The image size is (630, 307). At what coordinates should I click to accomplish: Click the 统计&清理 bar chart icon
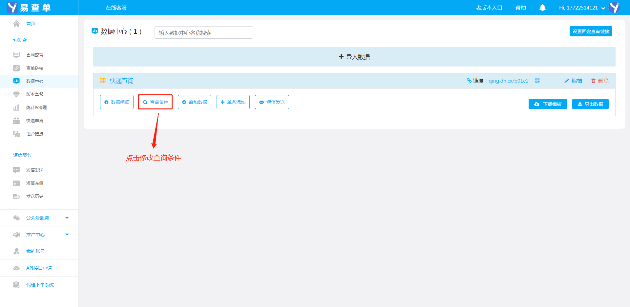(x=16, y=107)
